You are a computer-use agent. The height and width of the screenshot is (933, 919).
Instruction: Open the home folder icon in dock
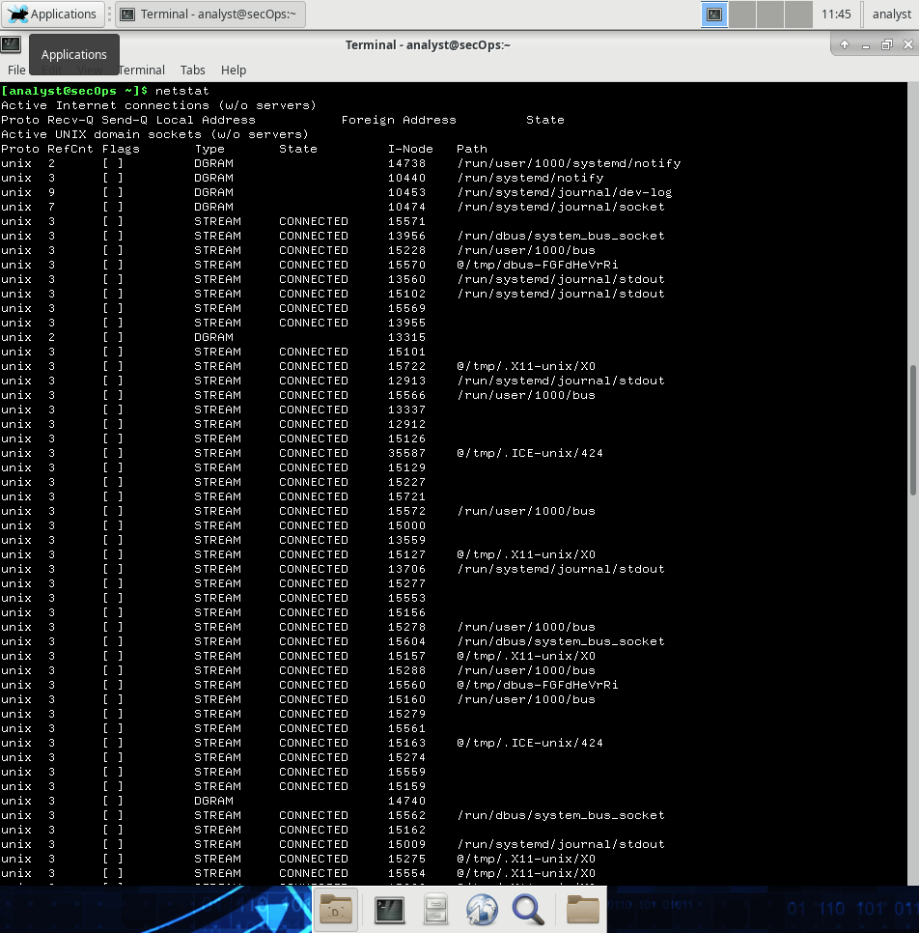(582, 909)
